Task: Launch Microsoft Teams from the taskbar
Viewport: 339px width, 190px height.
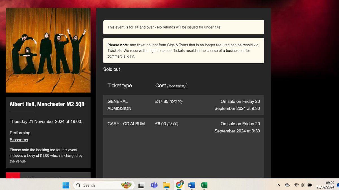Action: click(x=154, y=185)
